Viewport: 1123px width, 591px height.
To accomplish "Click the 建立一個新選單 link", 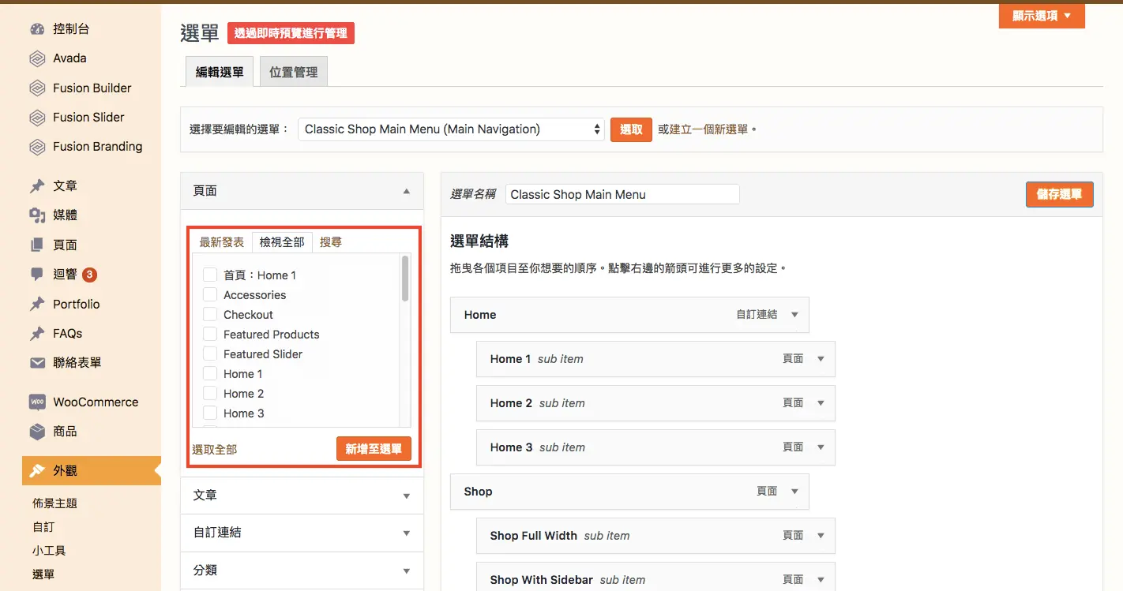I will click(708, 129).
